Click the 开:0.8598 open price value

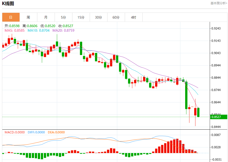(12, 26)
